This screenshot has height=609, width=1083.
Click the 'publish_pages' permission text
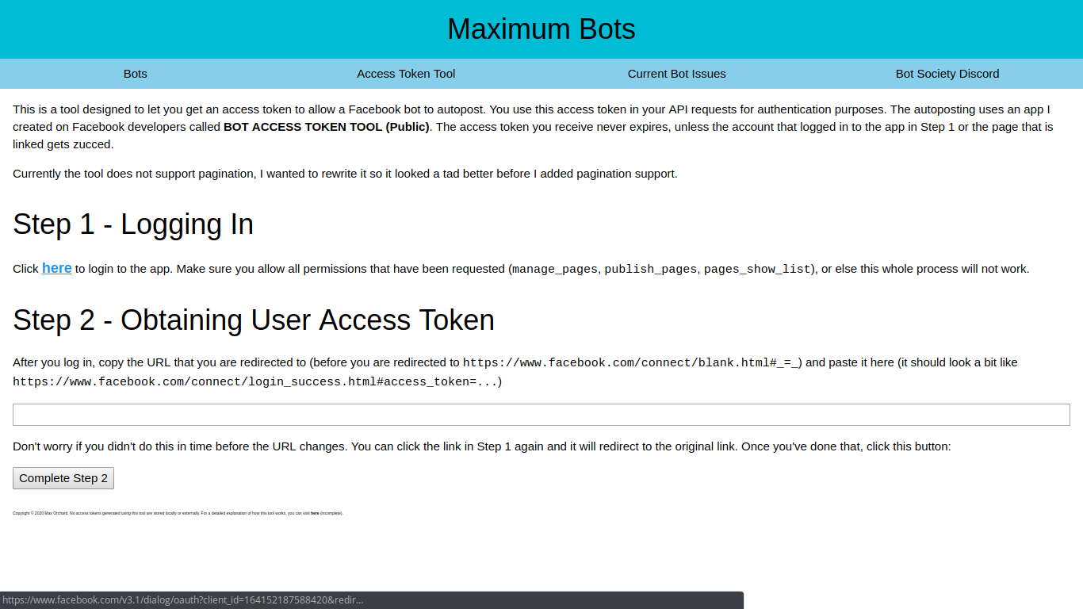(x=651, y=269)
